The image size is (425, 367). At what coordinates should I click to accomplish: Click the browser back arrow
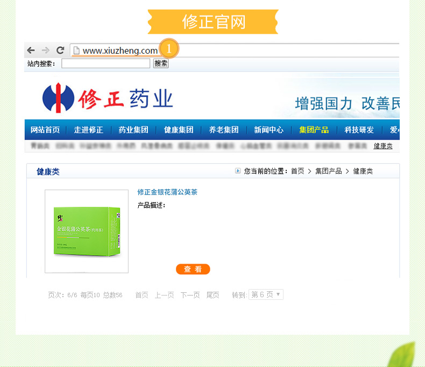[31, 50]
